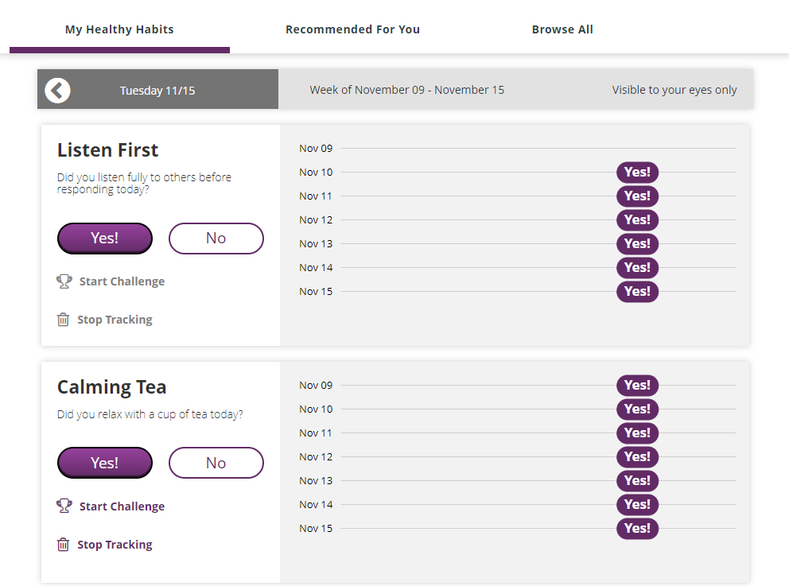Click the trophy icon for Calming Tea challenge
The width and height of the screenshot is (789, 586).
[64, 506]
